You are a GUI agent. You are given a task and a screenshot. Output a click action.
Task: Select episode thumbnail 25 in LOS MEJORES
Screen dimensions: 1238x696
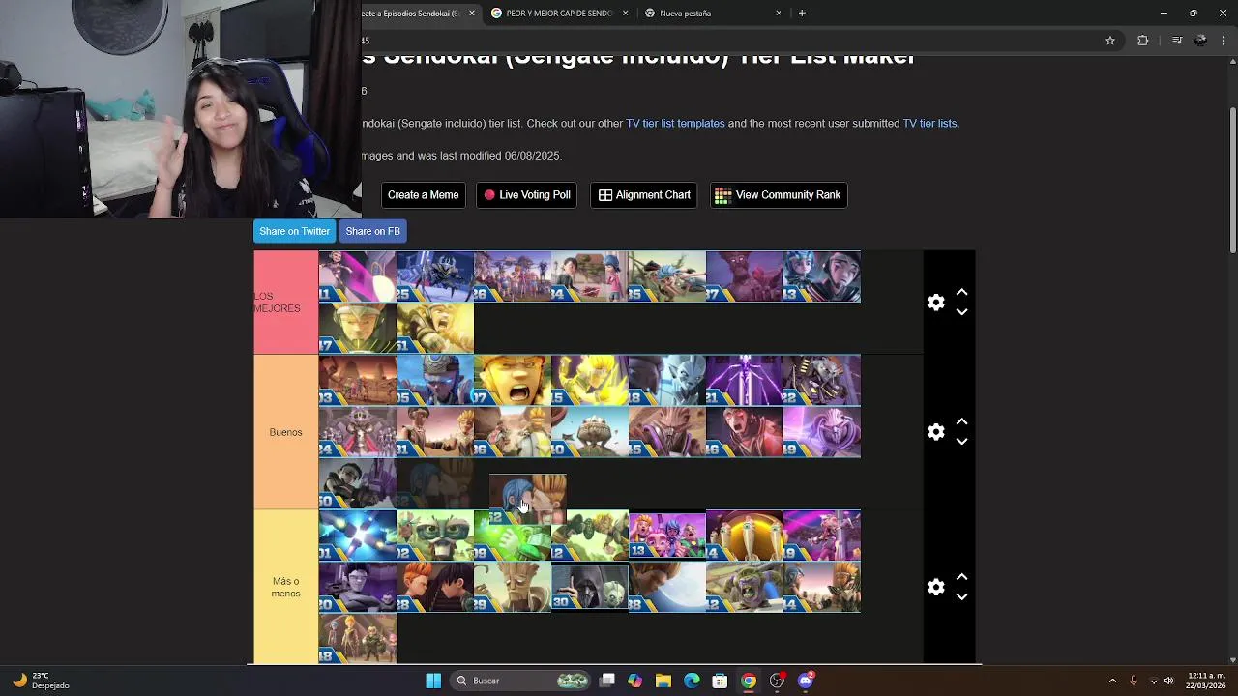pyautogui.click(x=435, y=276)
